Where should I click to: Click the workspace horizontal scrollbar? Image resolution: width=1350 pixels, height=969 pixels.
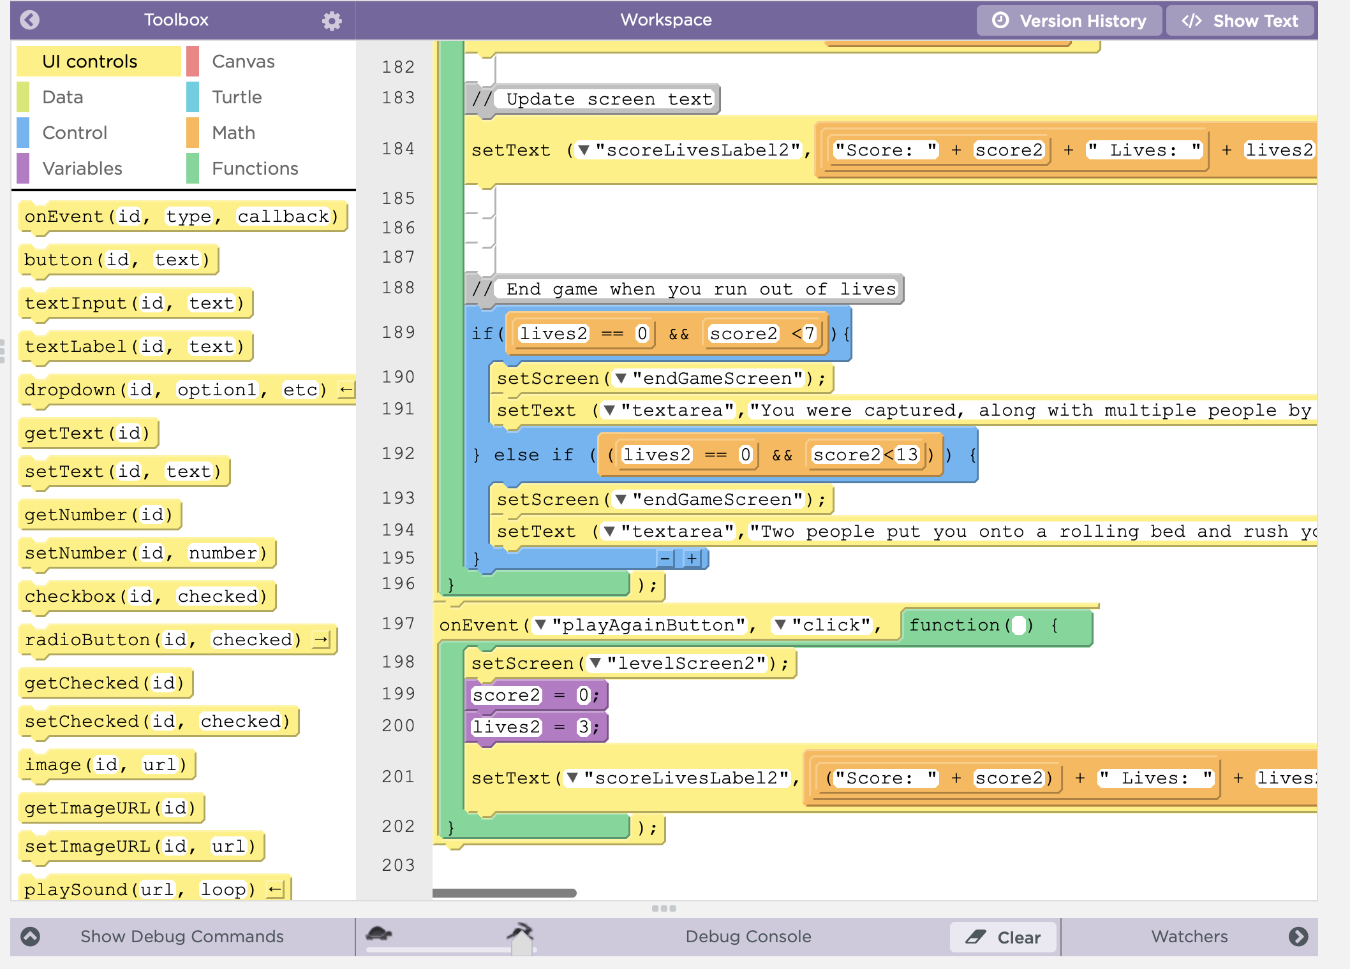(504, 893)
